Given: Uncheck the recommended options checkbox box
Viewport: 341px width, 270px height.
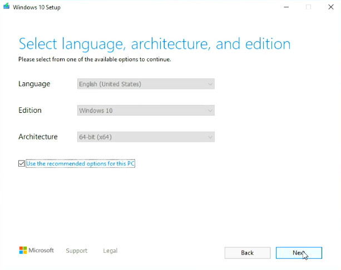Looking at the screenshot, I should point(22,164).
